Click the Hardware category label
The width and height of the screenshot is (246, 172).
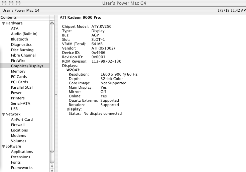pyautogui.click(x=14, y=23)
